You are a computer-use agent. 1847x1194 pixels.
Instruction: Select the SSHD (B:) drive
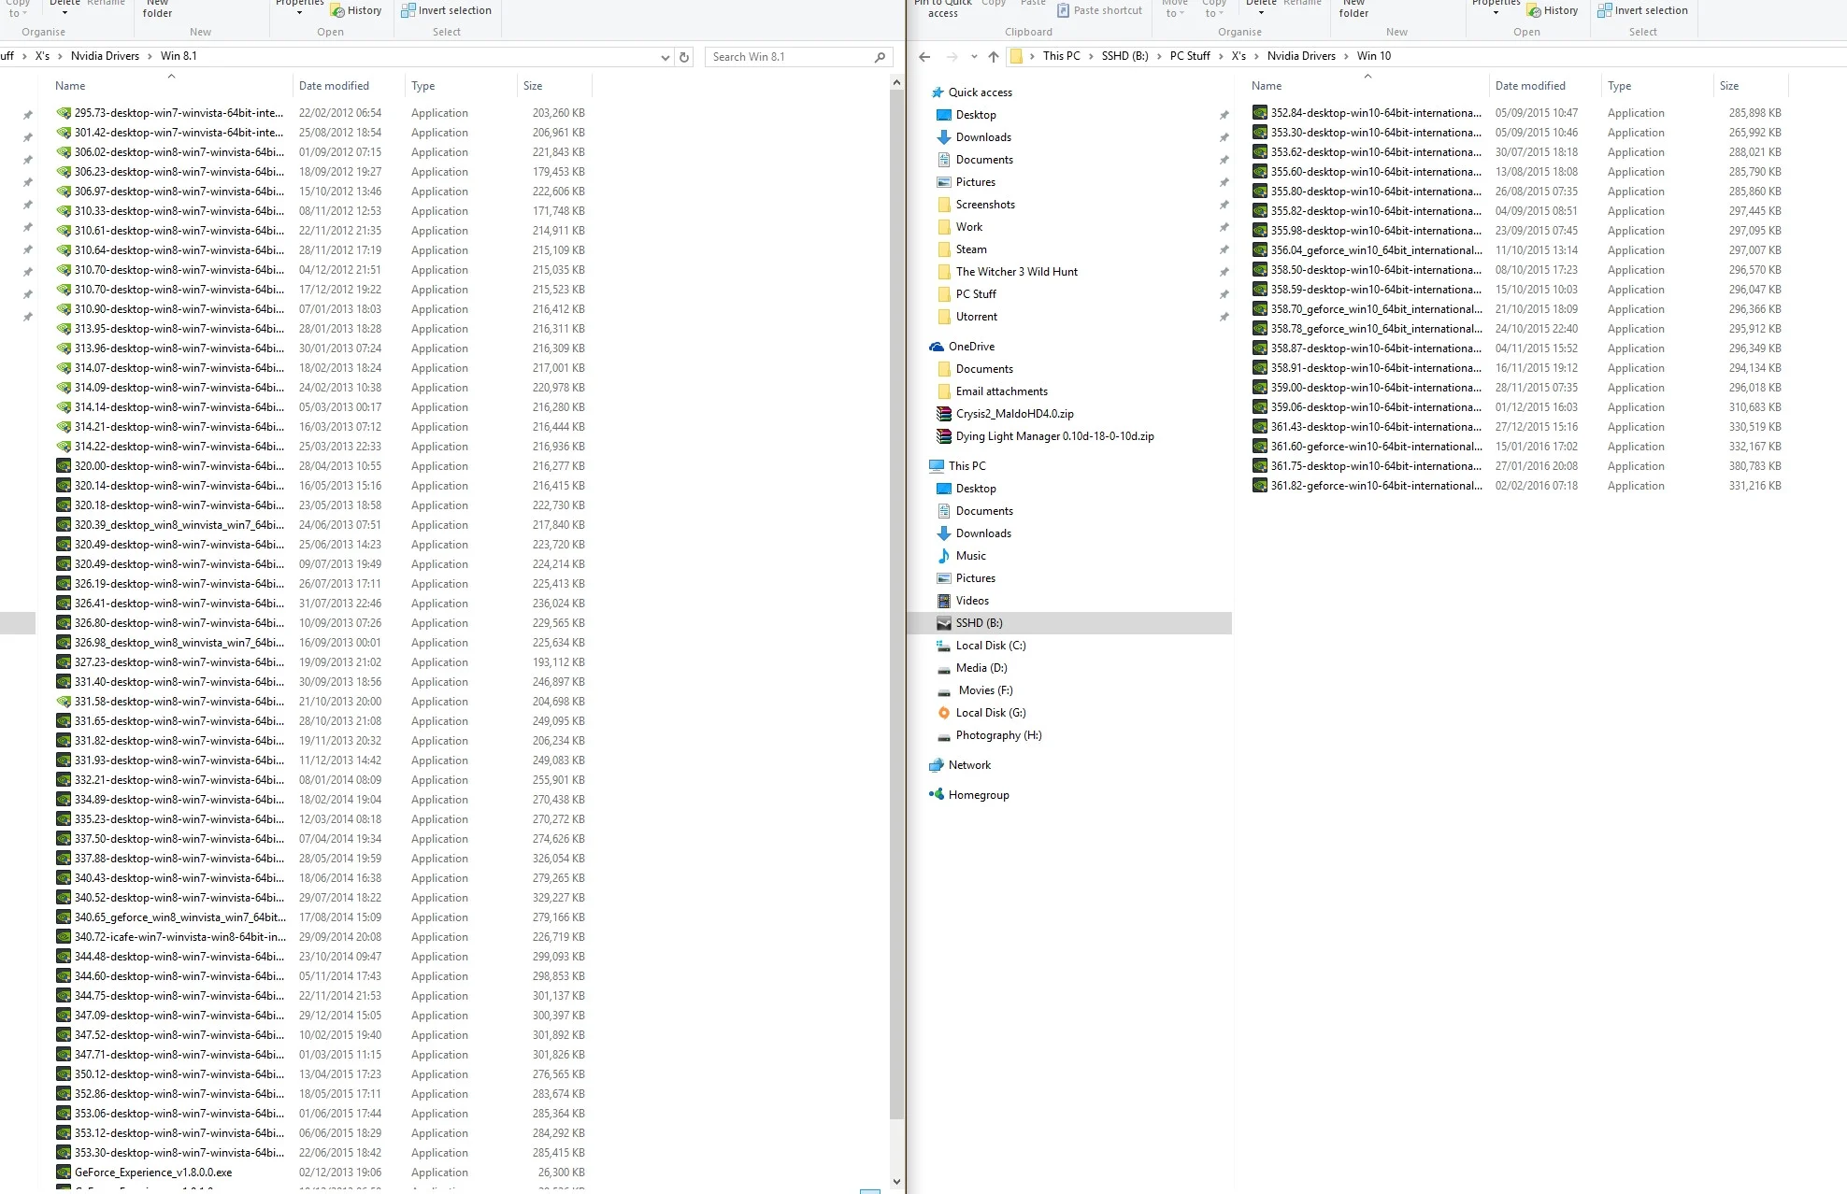pos(1069,623)
